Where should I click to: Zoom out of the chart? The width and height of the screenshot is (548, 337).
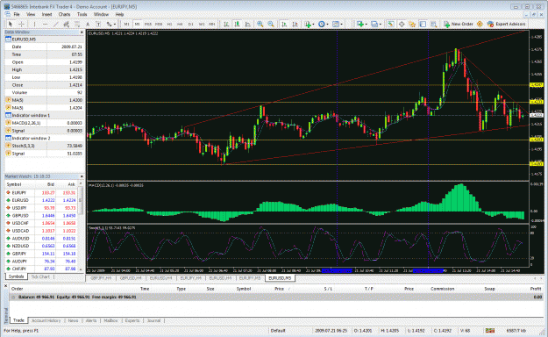point(271,24)
